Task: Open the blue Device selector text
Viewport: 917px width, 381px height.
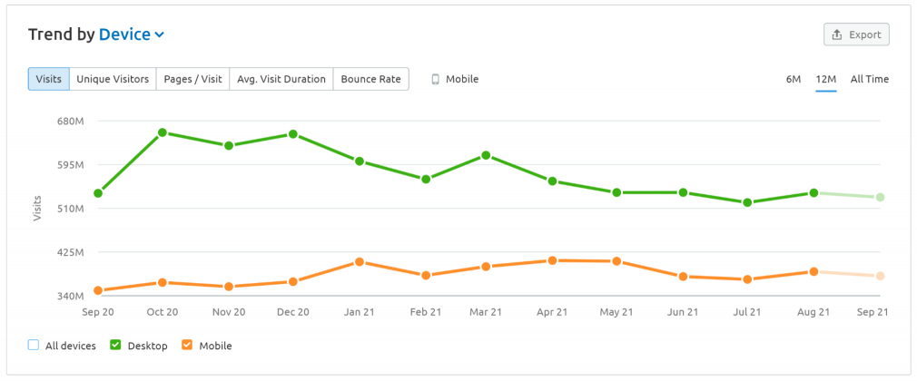Action: tap(124, 34)
